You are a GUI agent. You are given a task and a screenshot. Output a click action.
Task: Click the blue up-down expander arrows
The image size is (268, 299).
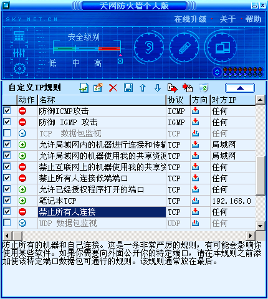tap(217, 72)
